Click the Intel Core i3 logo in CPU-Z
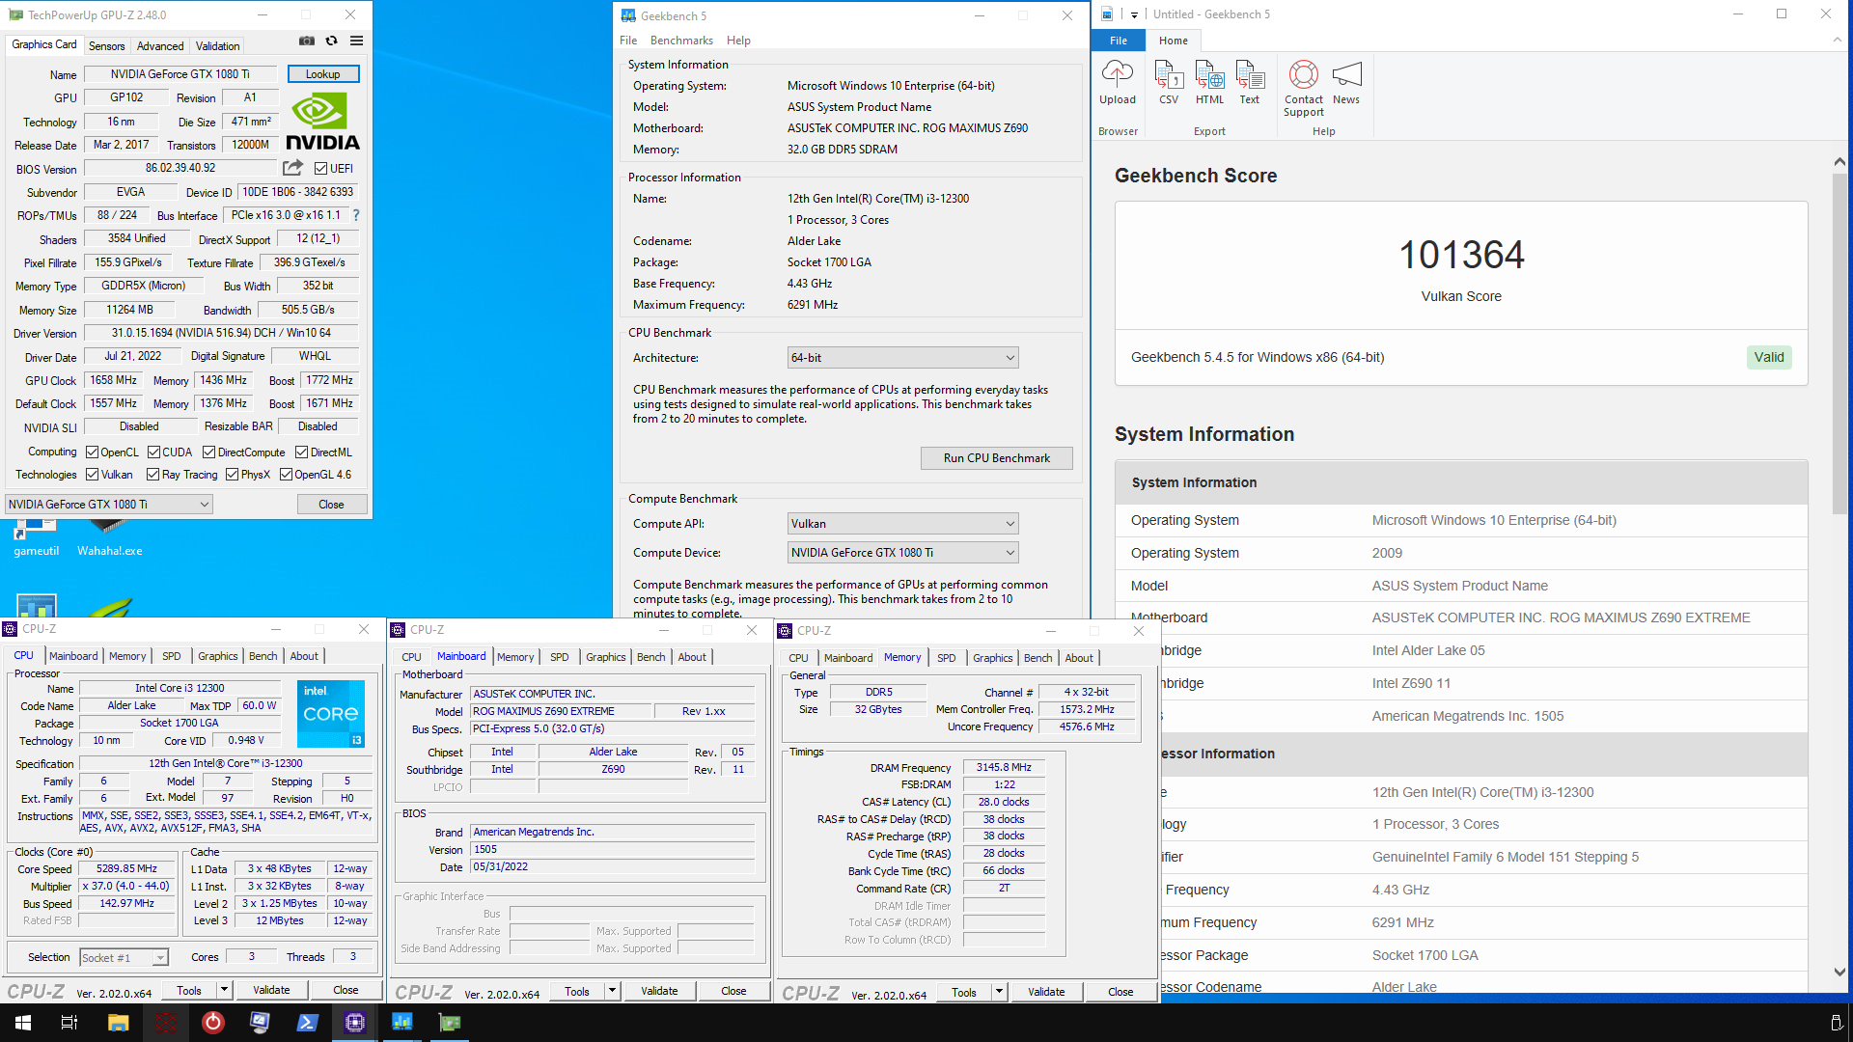This screenshot has height=1042, width=1853. click(x=331, y=714)
